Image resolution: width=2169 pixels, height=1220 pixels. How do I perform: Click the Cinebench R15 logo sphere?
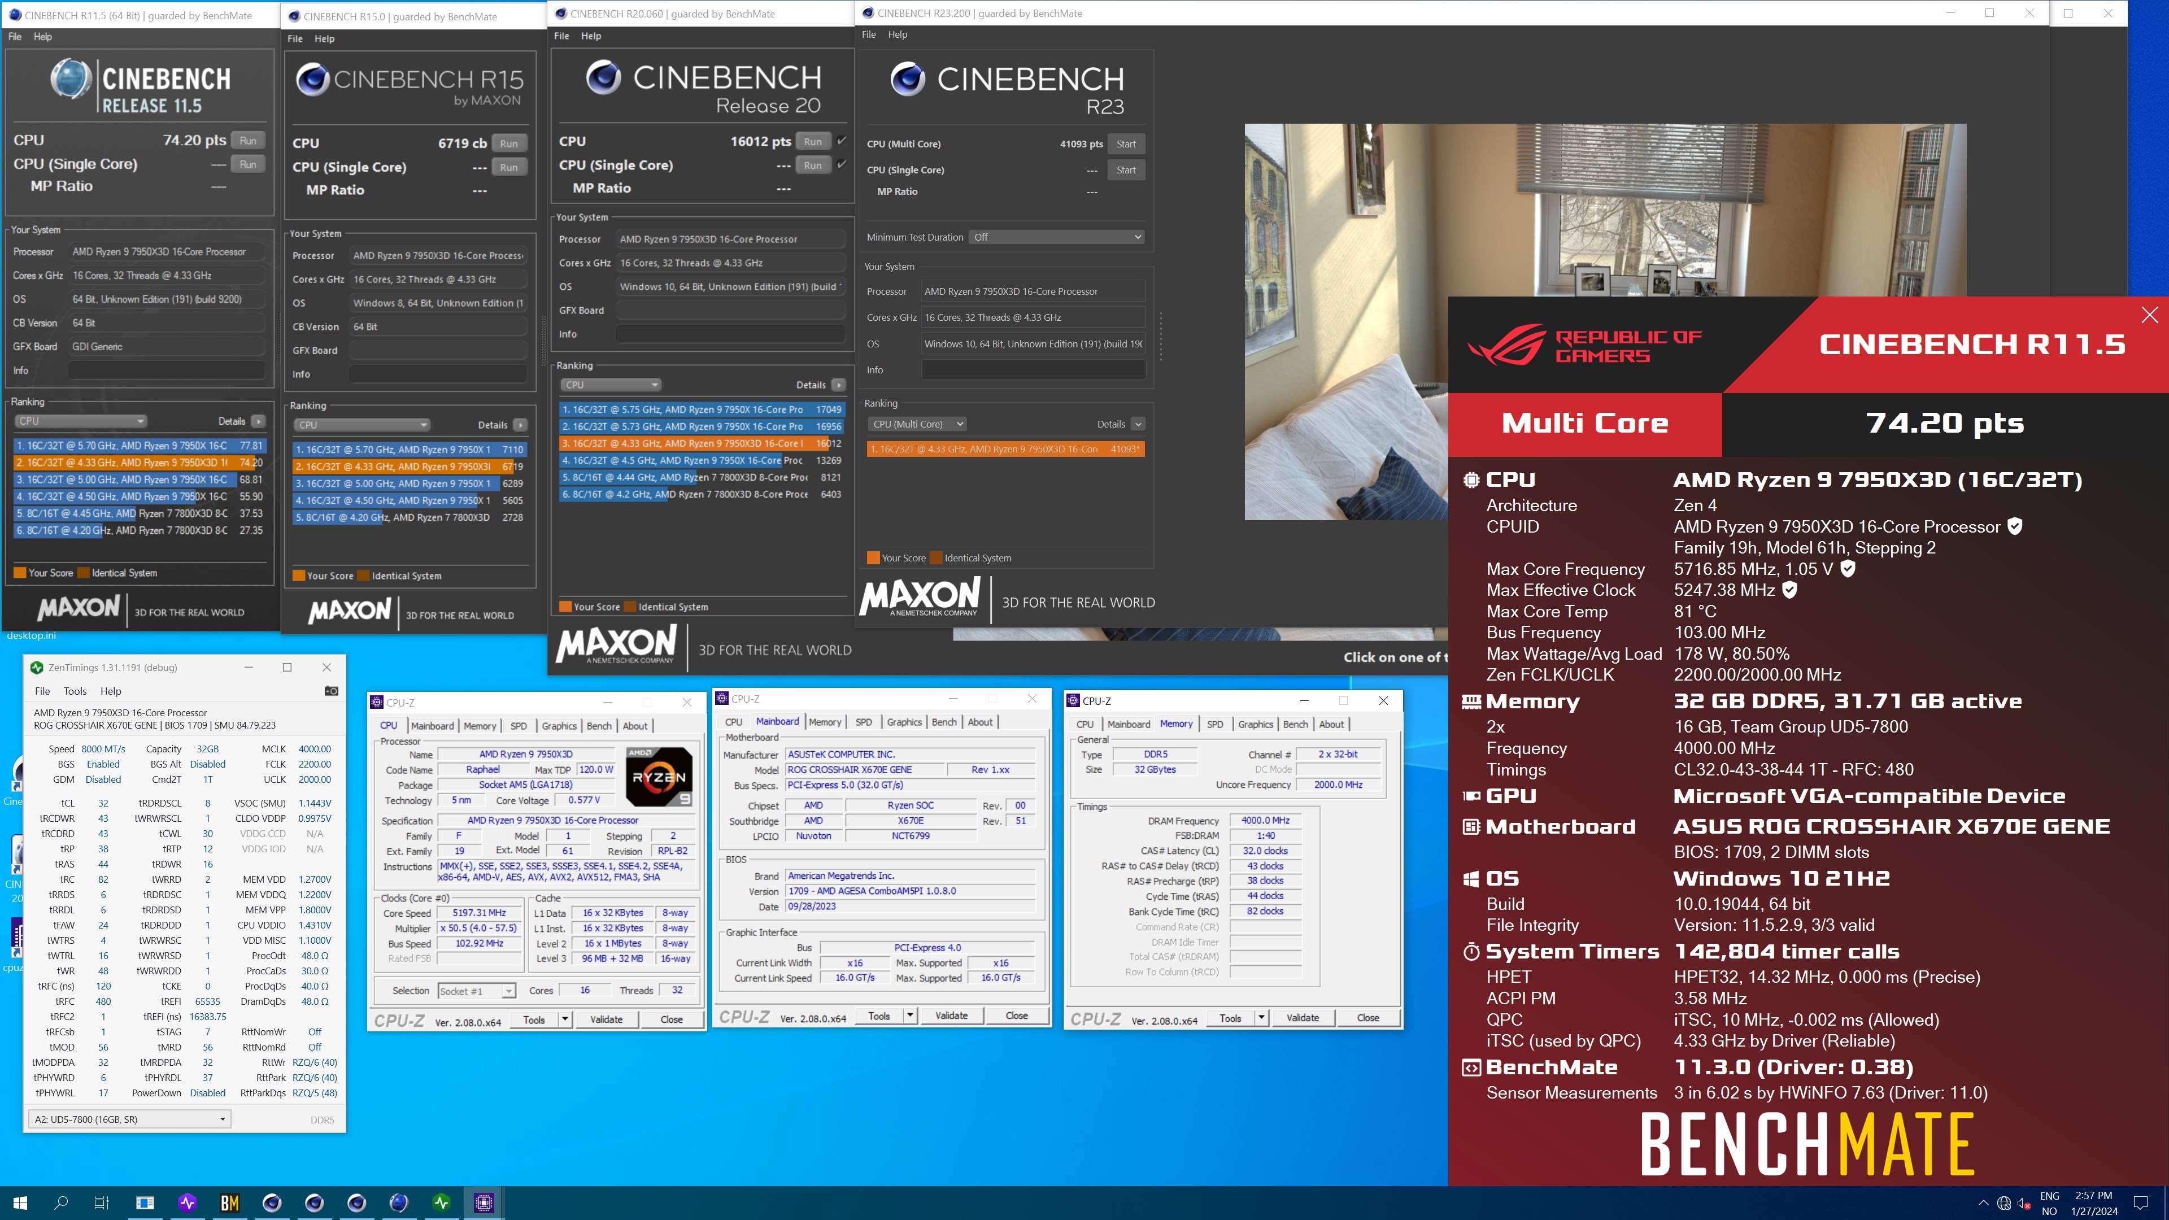[312, 79]
